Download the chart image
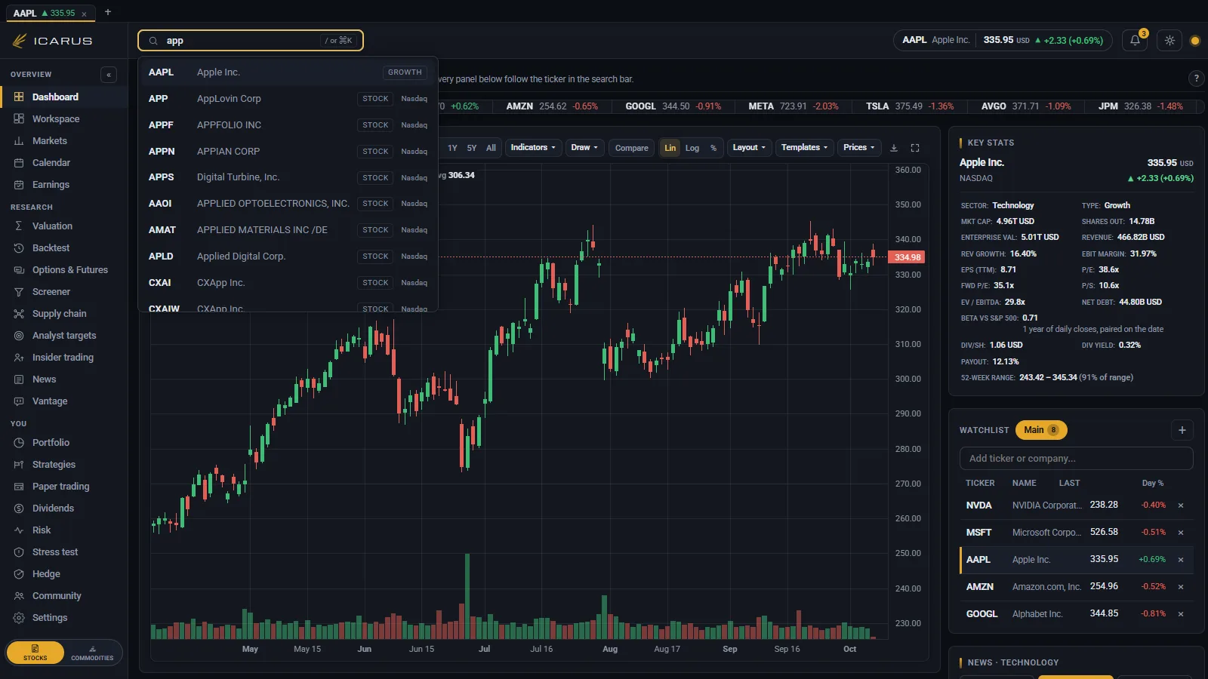 (x=894, y=148)
